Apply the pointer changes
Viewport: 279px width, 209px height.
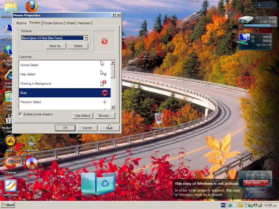[109, 128]
